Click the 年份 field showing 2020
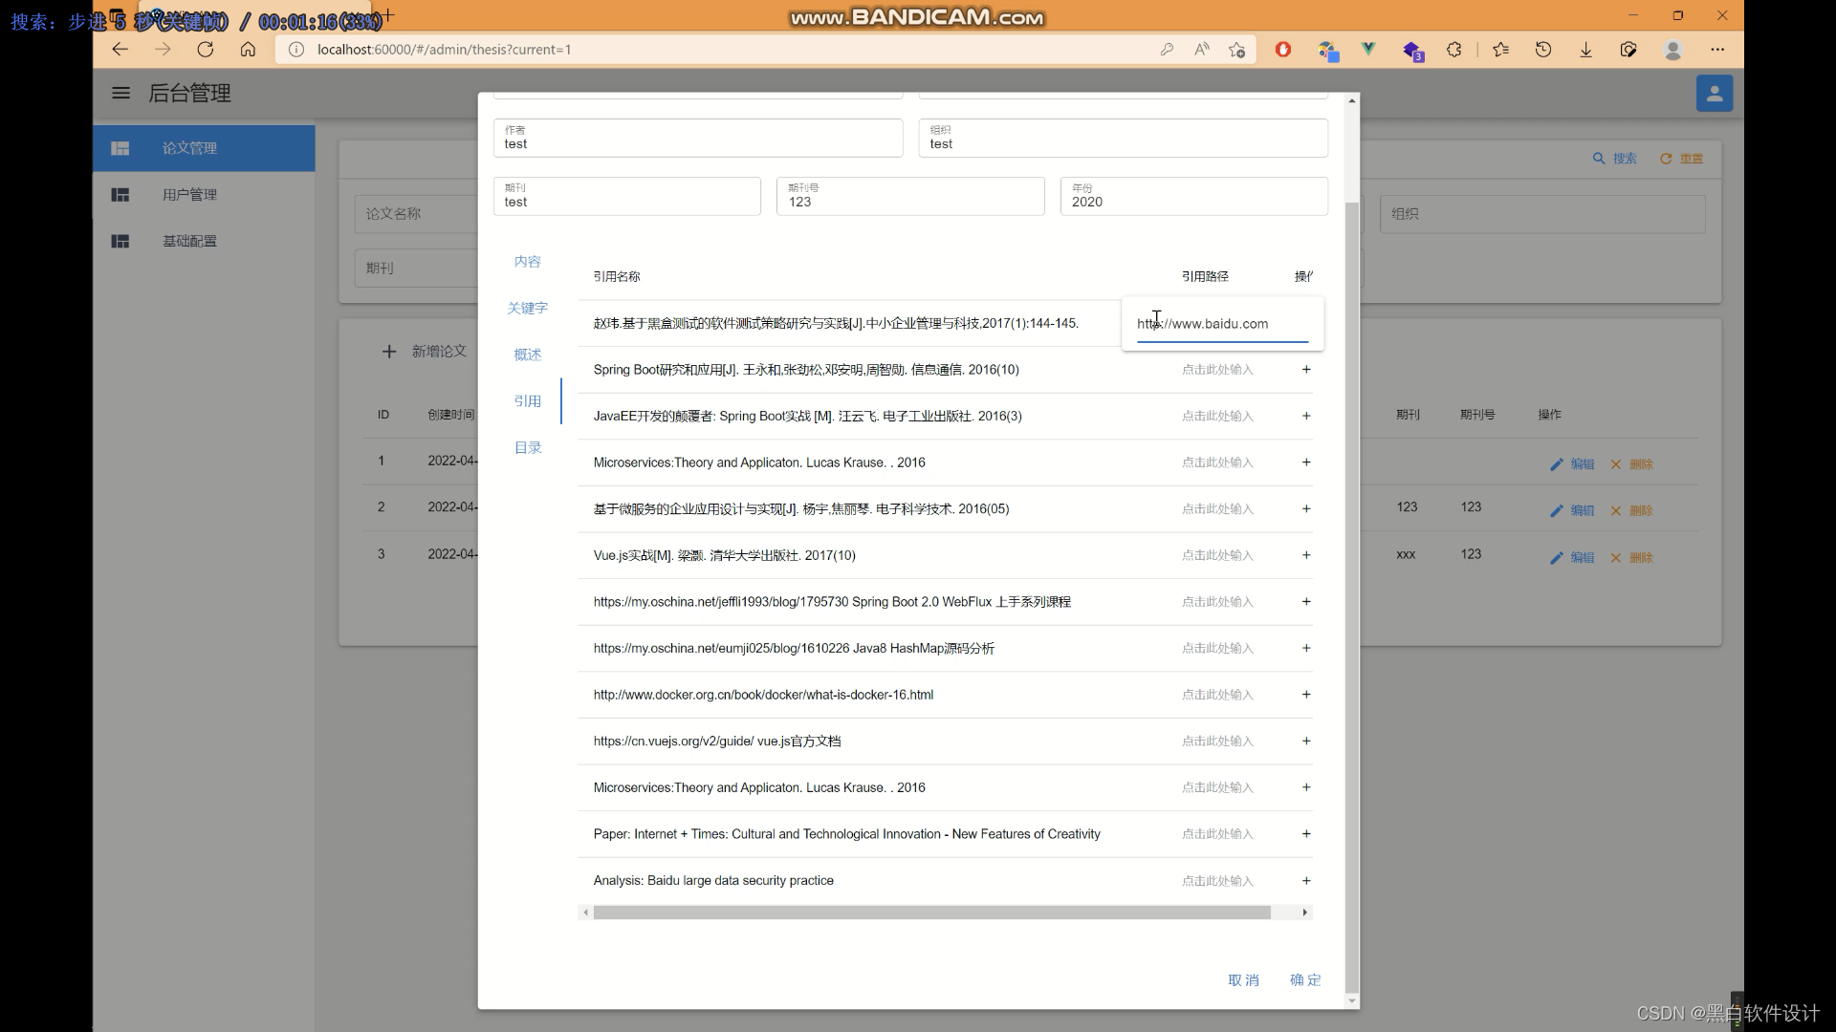The image size is (1836, 1032). pos(1193,196)
